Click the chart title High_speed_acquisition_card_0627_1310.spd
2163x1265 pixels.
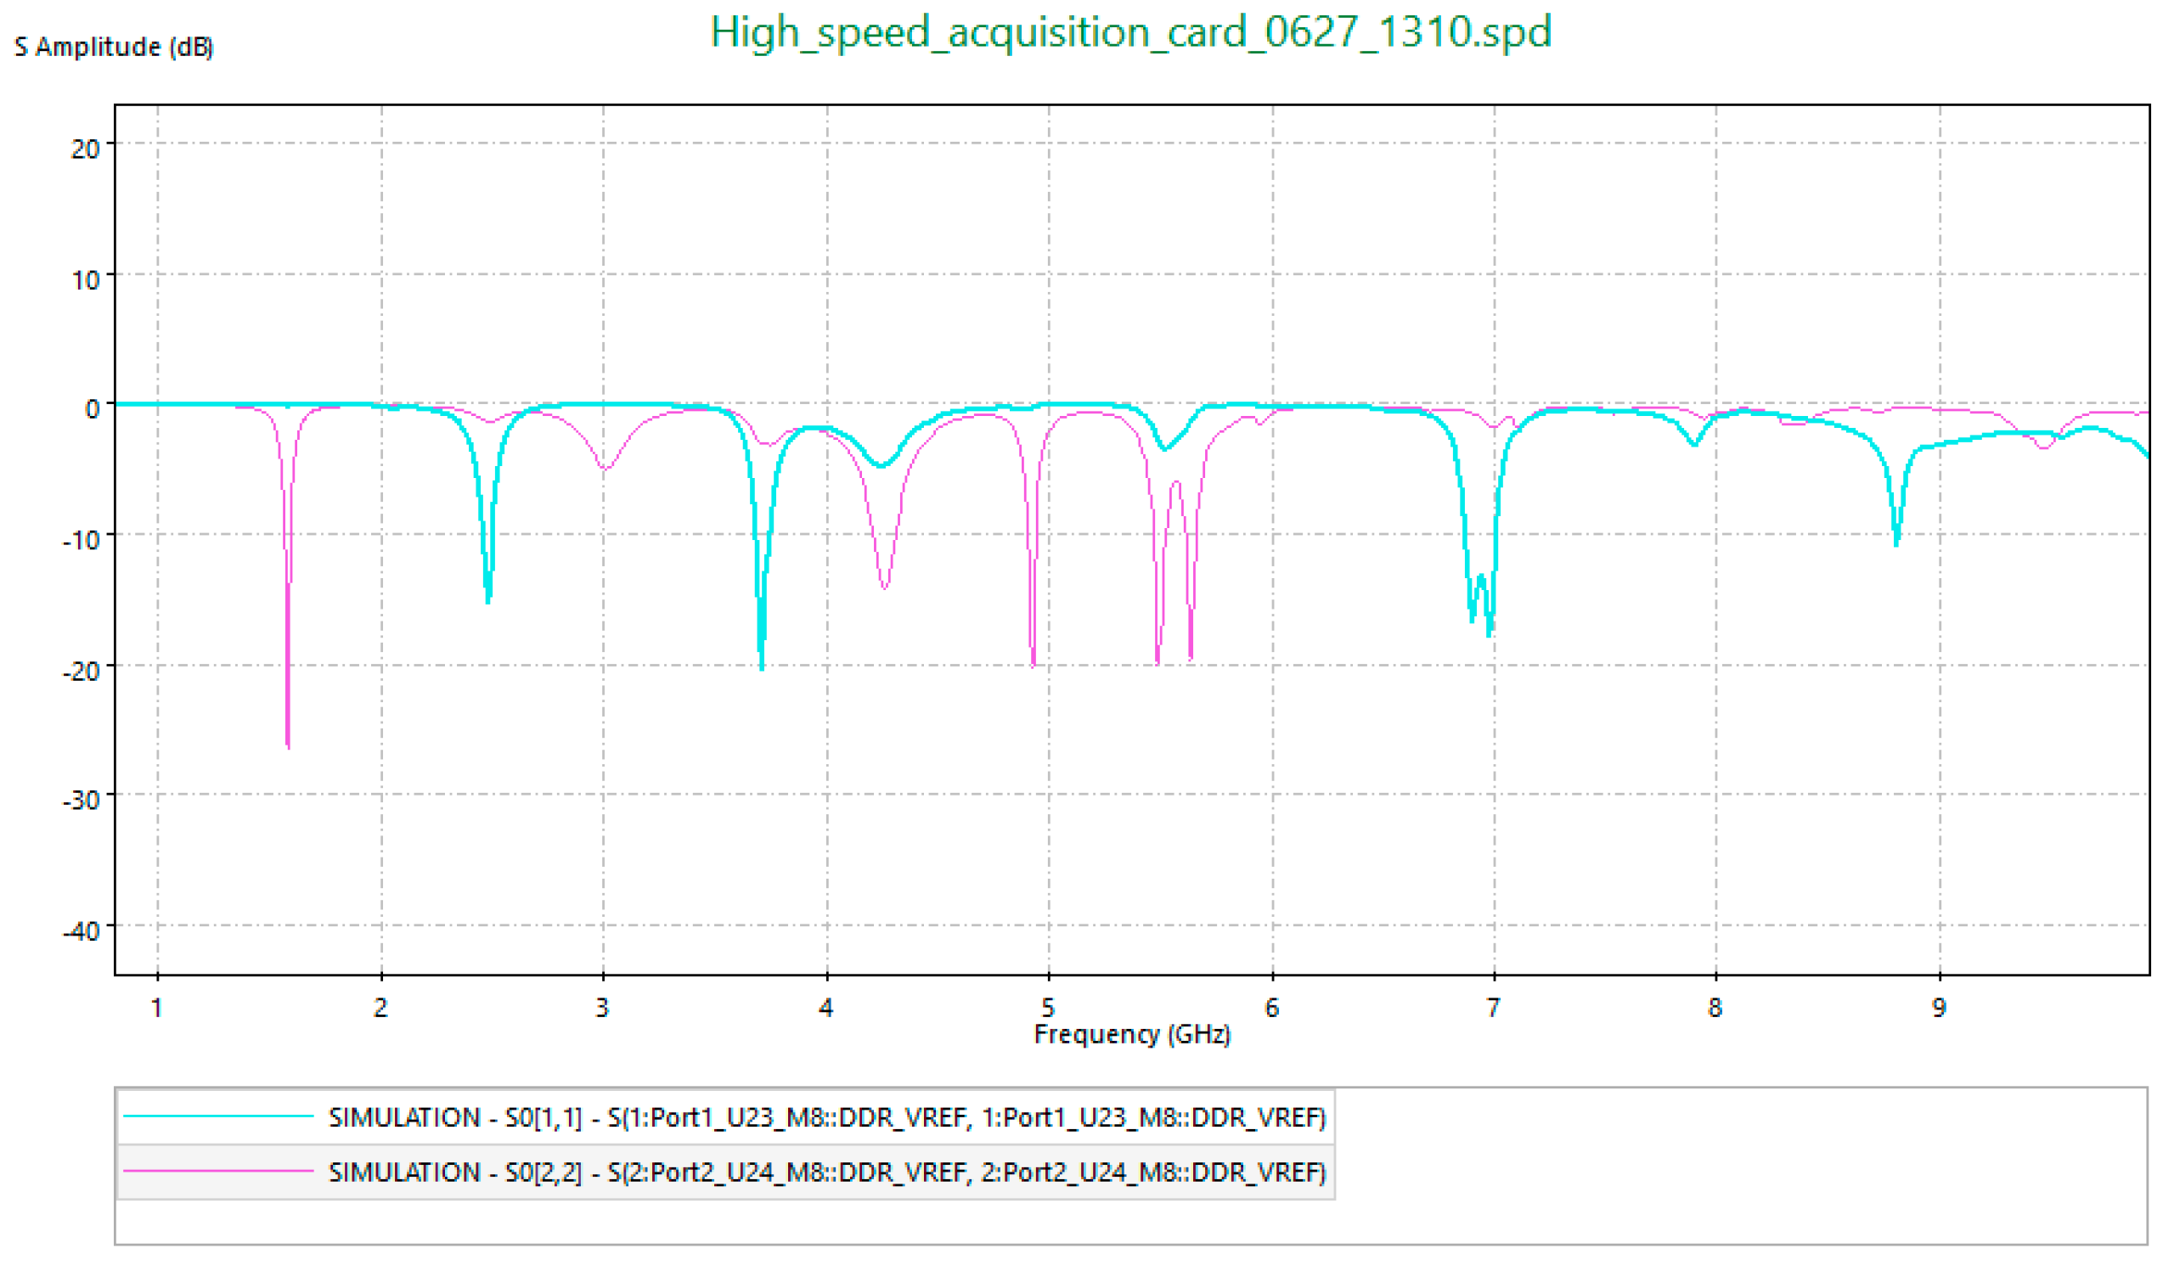pos(1130,32)
